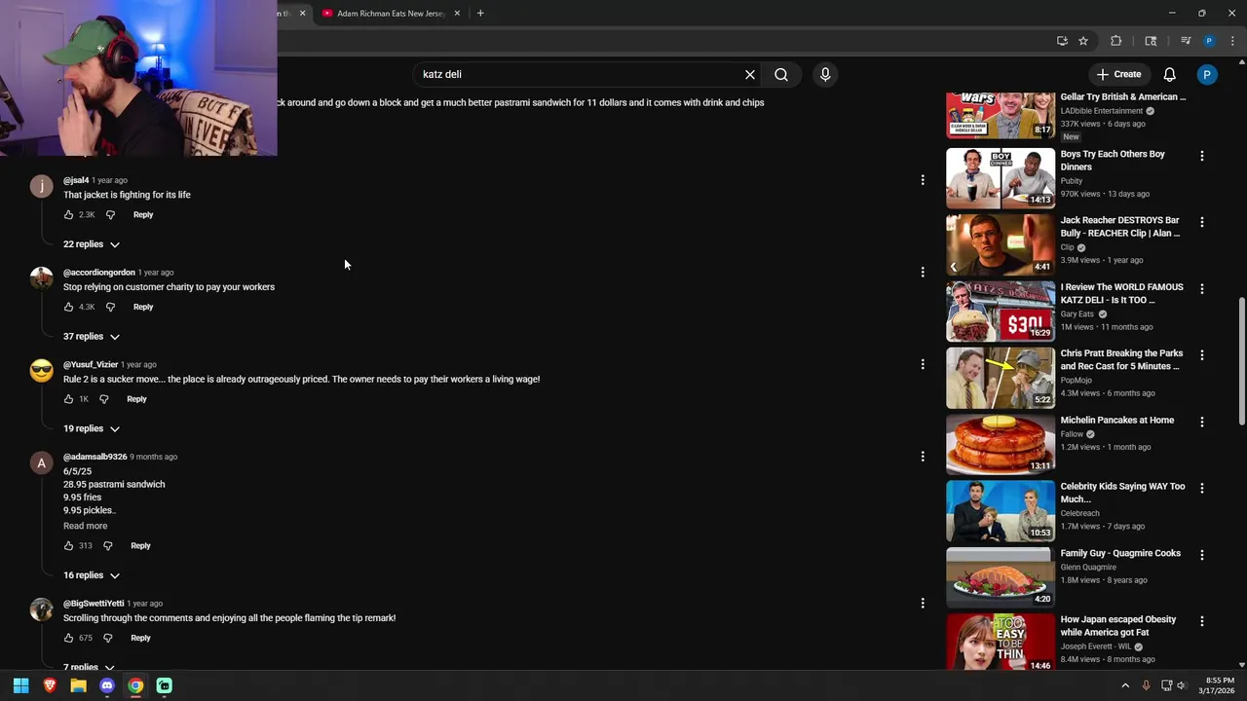Open a new browser tab
Screen dimensions: 1247x701
click(480, 14)
